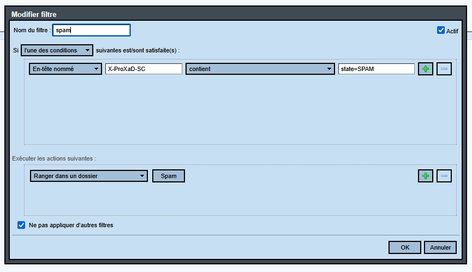Toggle the Actif checkbox
The width and height of the screenshot is (472, 272).
441,31
